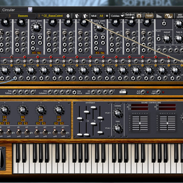Select the oscillator sine wave view icon
The height and width of the screenshot is (183, 183).
(x=169, y=16)
